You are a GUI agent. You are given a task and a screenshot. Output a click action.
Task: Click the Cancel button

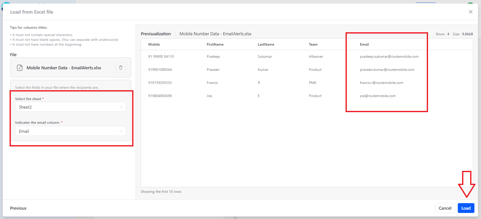[x=445, y=208]
